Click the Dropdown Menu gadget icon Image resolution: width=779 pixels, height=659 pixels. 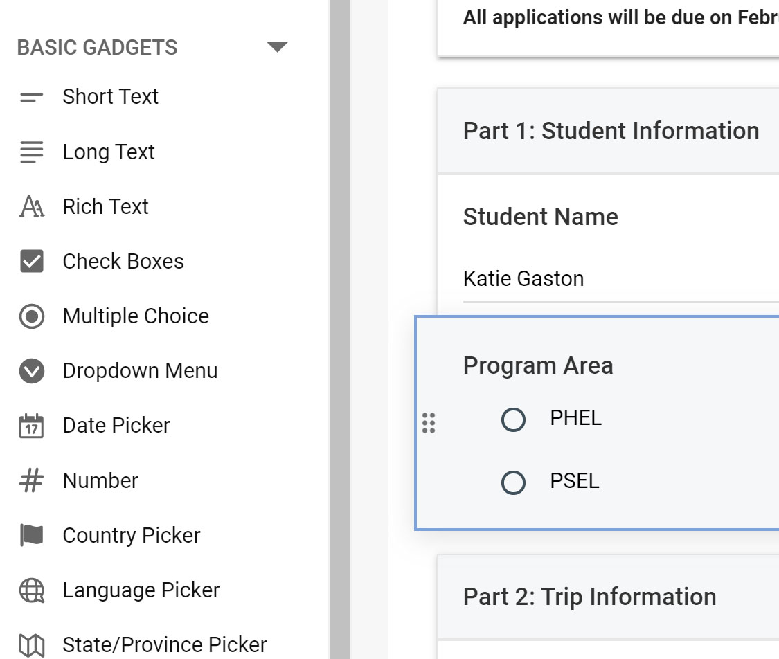click(32, 371)
